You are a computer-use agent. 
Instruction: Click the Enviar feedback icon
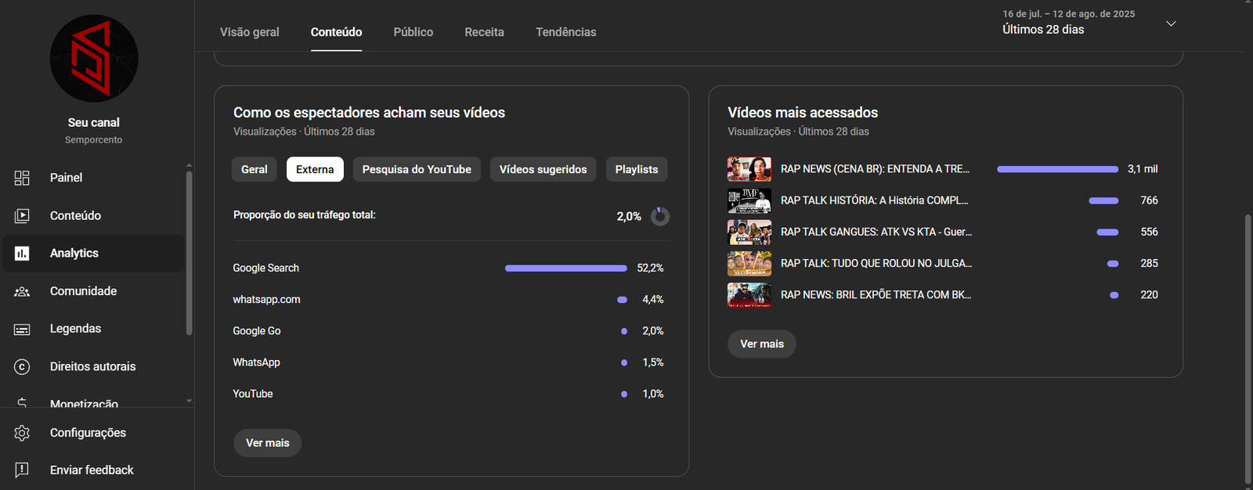tap(22, 470)
